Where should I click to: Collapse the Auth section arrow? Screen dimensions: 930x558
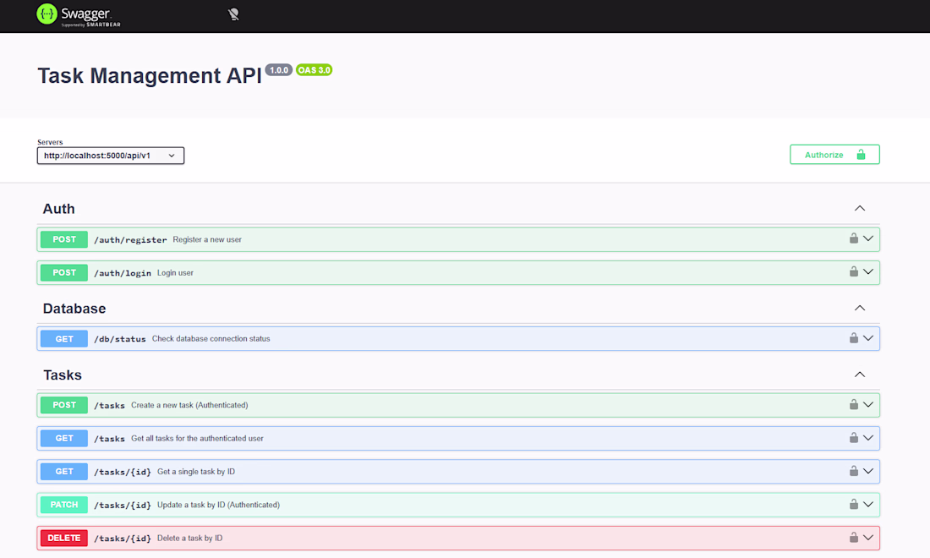[x=860, y=208]
